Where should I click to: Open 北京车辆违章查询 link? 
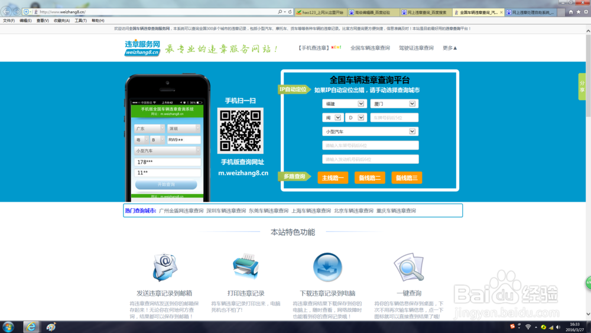(x=353, y=211)
